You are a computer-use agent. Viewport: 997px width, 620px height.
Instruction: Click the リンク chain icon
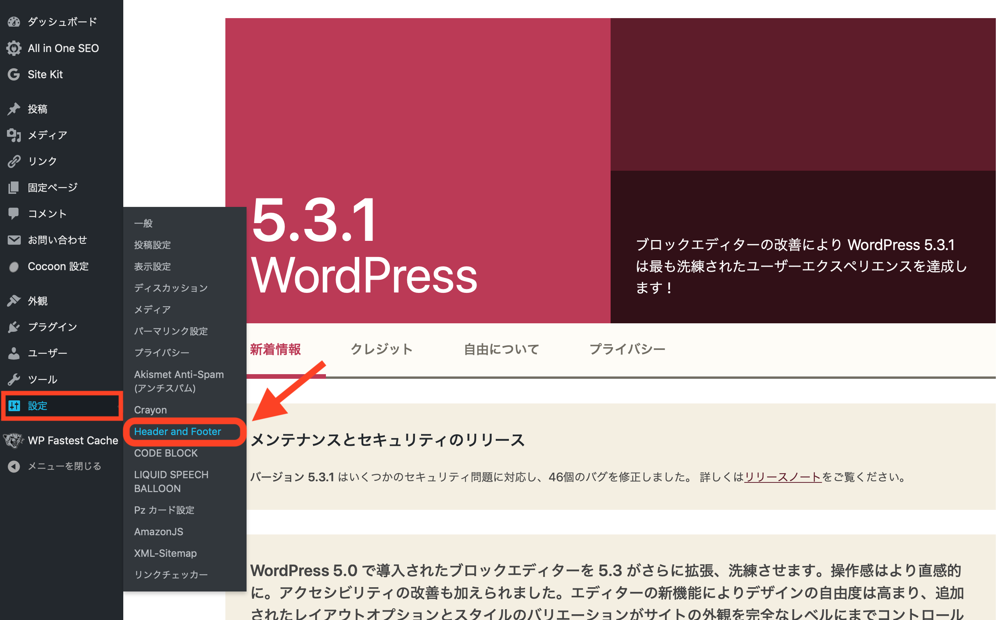click(14, 161)
